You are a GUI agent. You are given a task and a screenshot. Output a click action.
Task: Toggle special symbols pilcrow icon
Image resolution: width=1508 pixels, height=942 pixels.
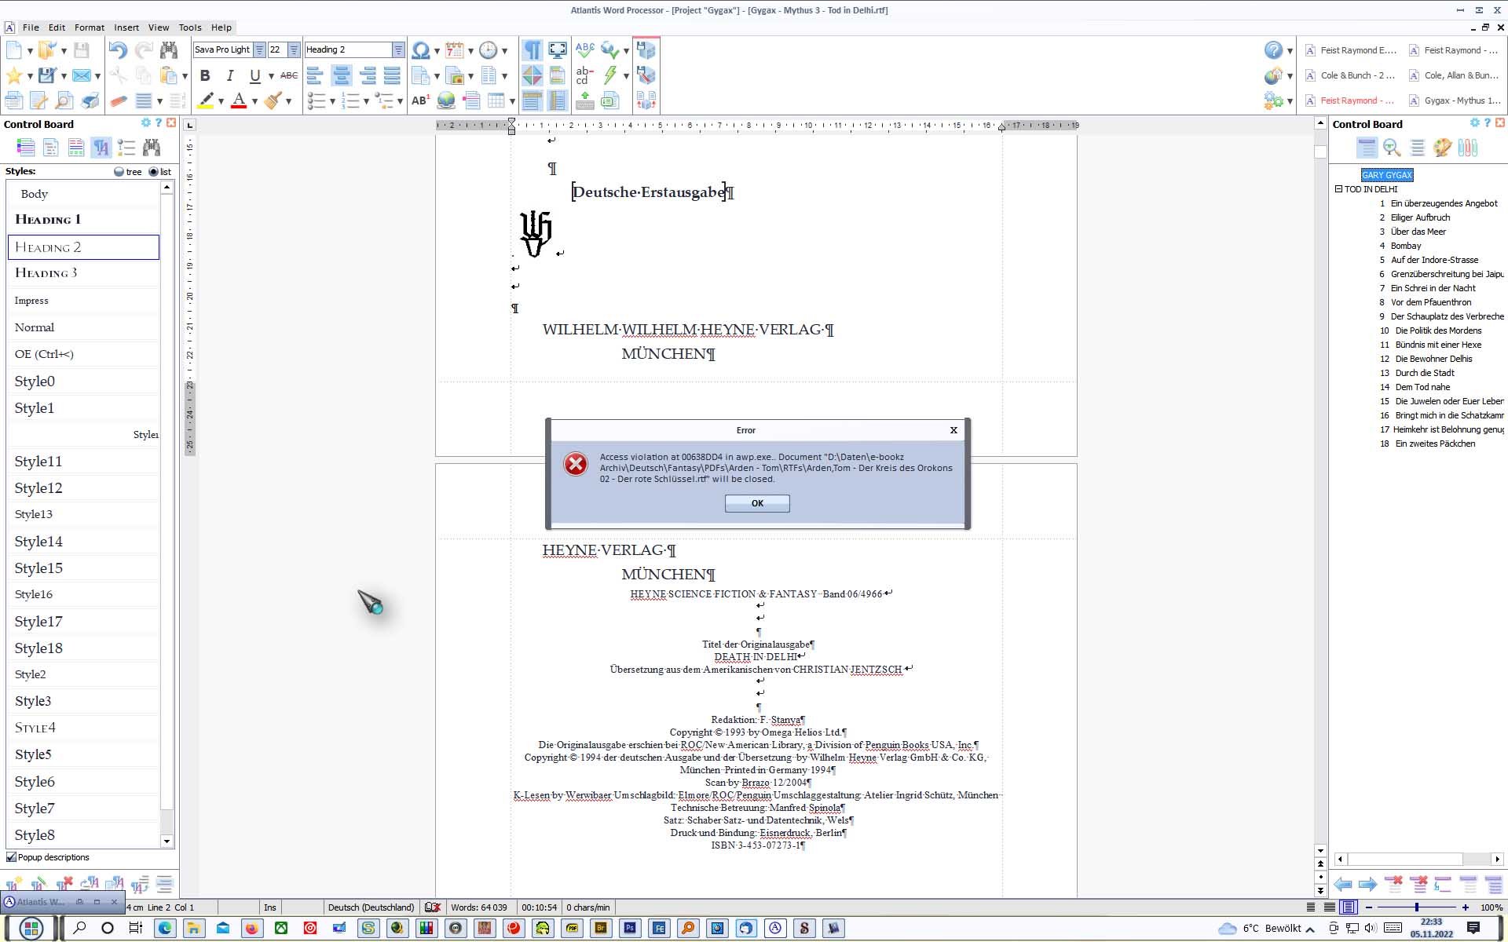(532, 50)
